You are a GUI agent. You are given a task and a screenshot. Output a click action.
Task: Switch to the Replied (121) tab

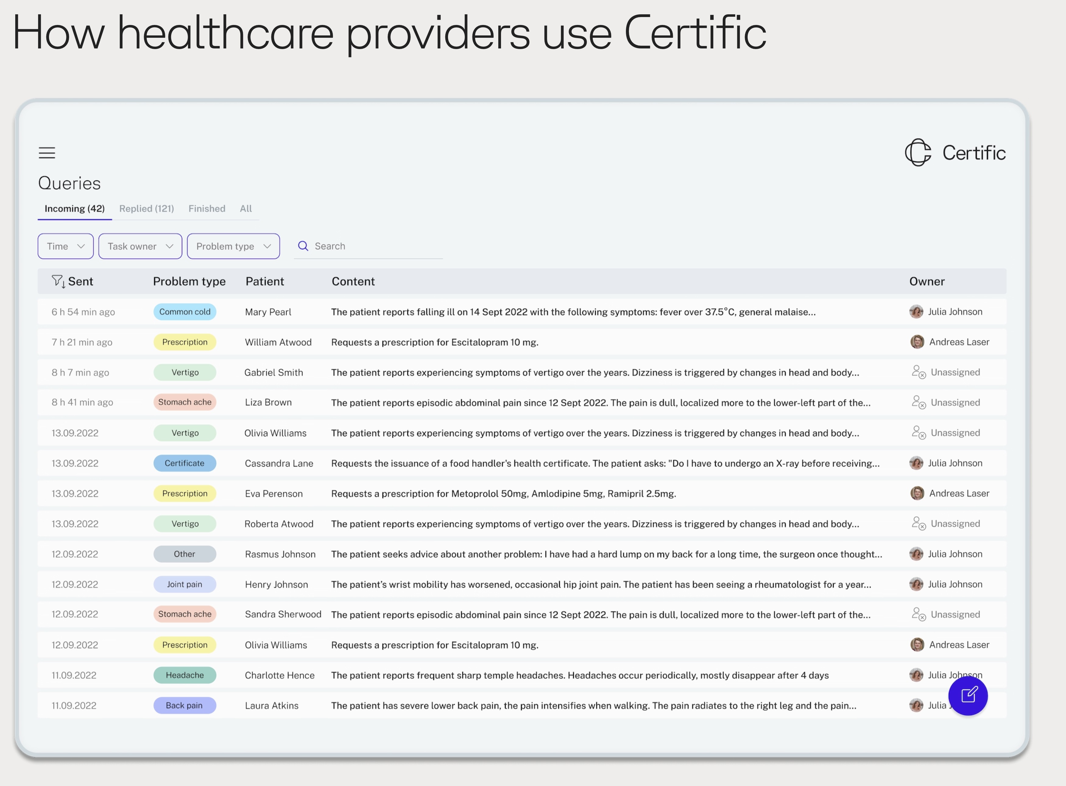pyautogui.click(x=146, y=208)
